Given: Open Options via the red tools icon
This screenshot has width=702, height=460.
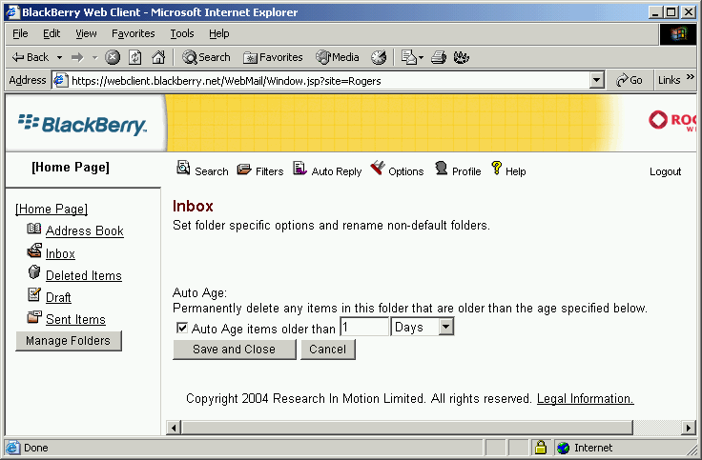Looking at the screenshot, I should tap(378, 168).
